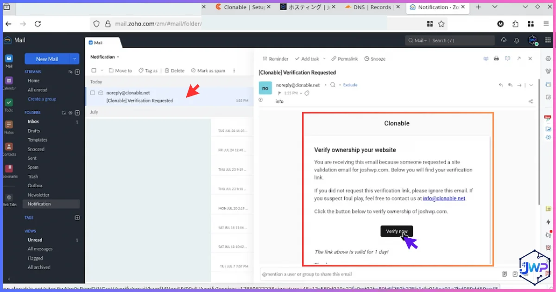
Task: Open the Contacts app icon
Action: point(9,146)
